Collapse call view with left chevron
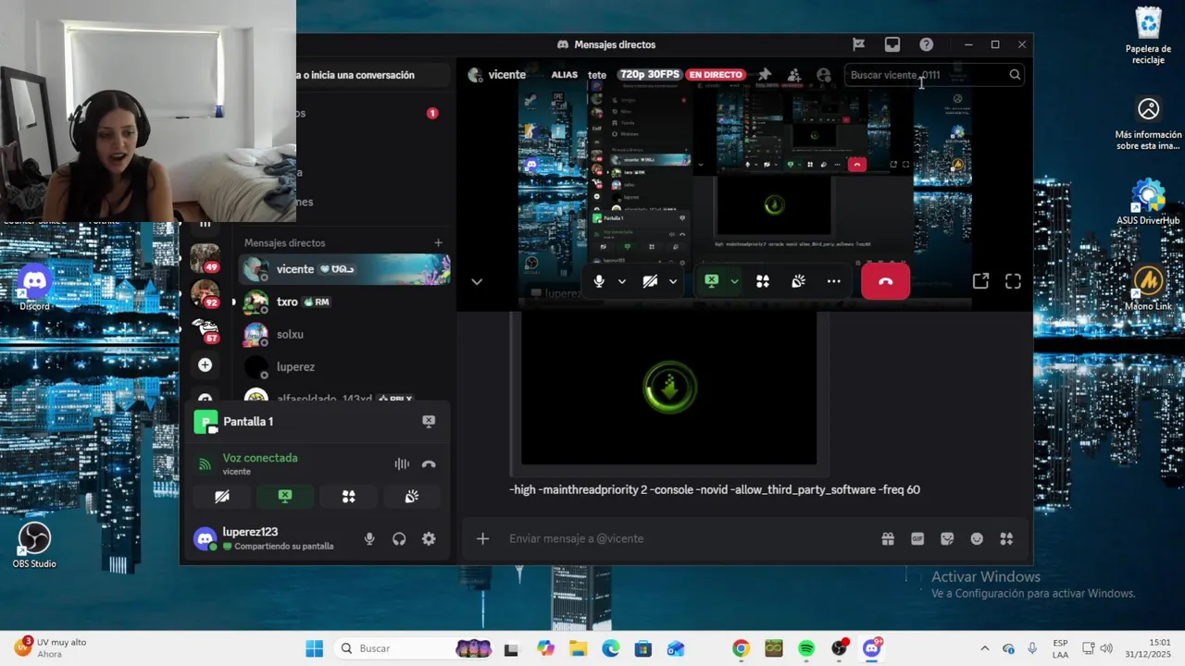The width and height of the screenshot is (1185, 666). tap(477, 281)
